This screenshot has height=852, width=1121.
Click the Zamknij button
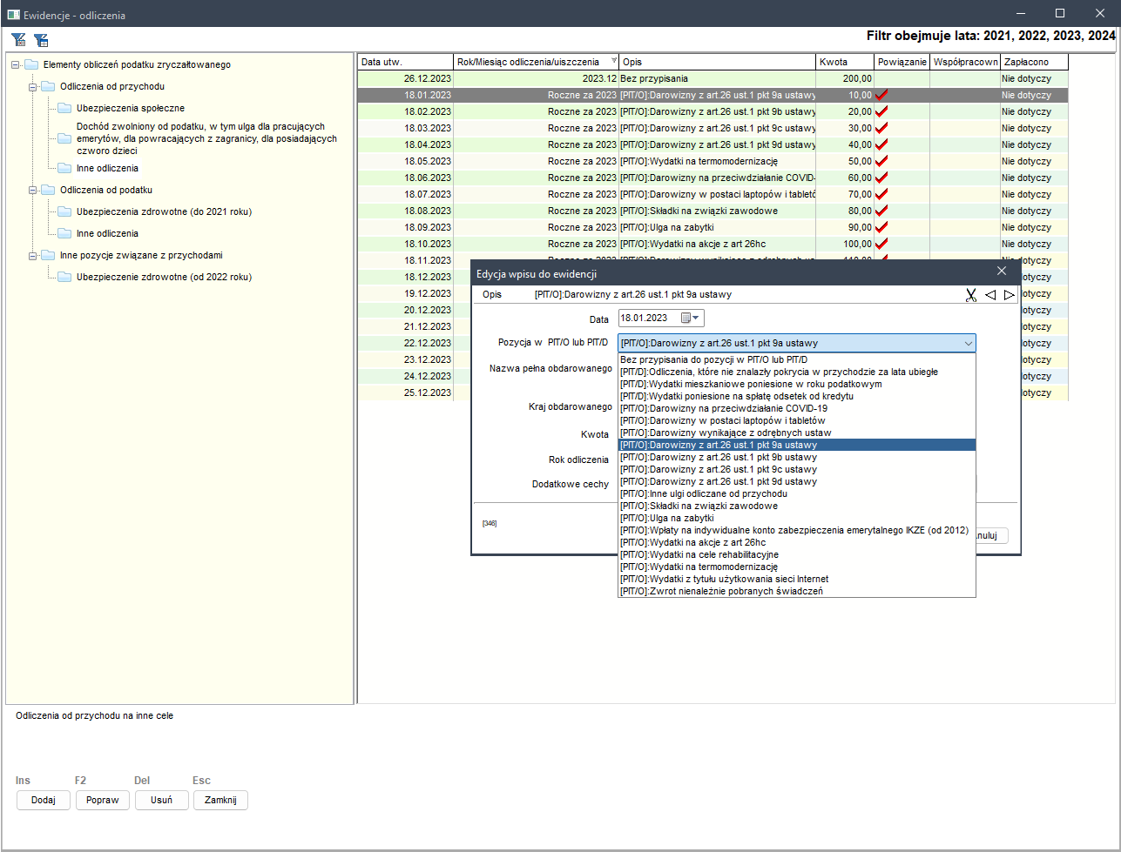pyautogui.click(x=221, y=800)
